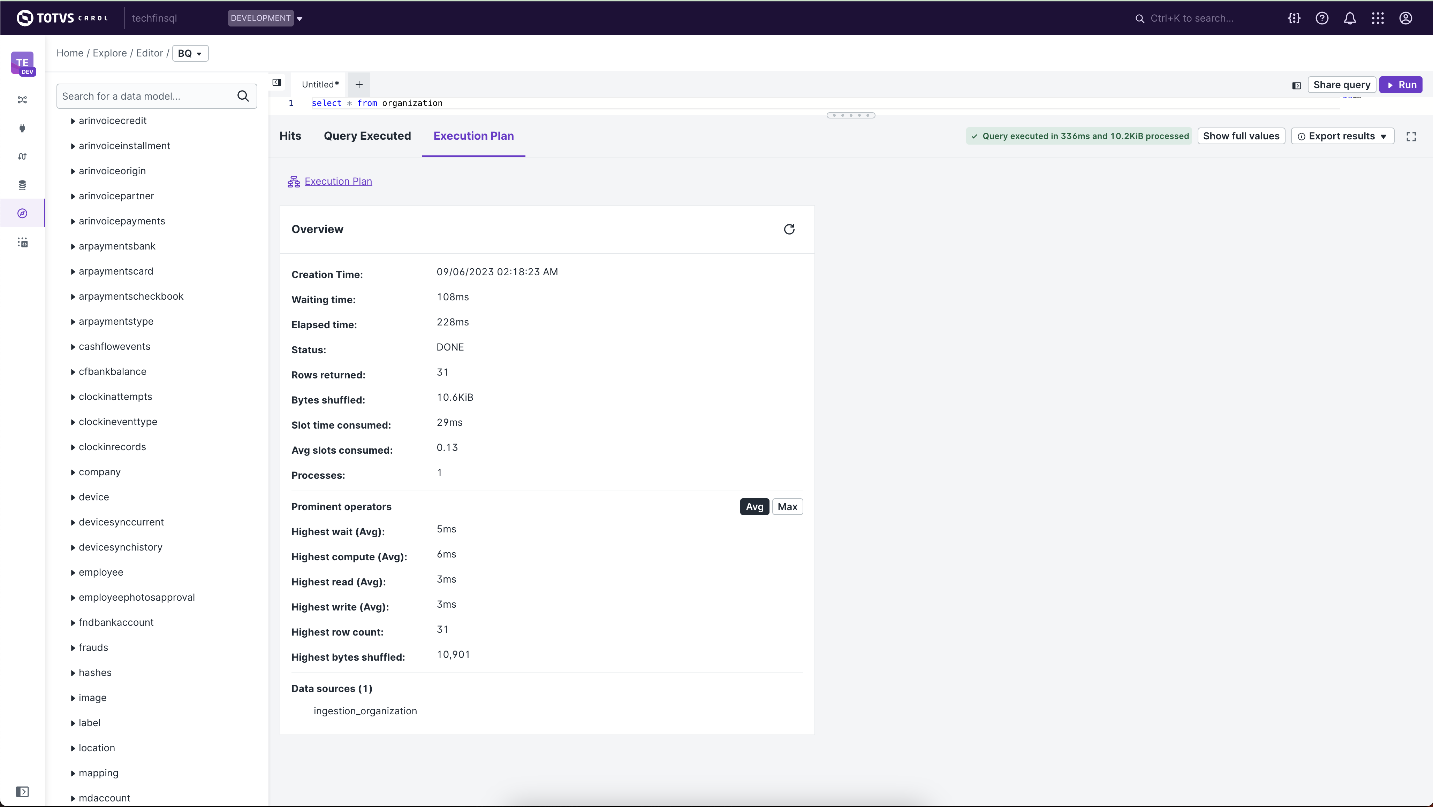The image size is (1433, 807).
Task: Select the clockinrecords tree item
Action: pos(112,447)
